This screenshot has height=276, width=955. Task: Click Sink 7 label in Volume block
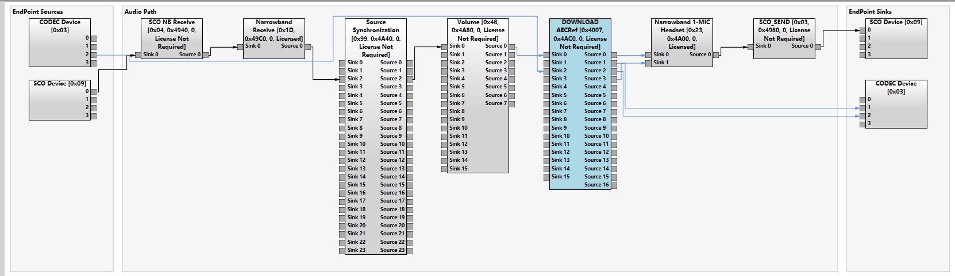(457, 104)
